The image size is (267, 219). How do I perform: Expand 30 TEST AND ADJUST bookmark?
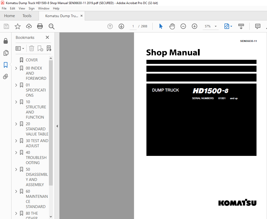coord(16,141)
